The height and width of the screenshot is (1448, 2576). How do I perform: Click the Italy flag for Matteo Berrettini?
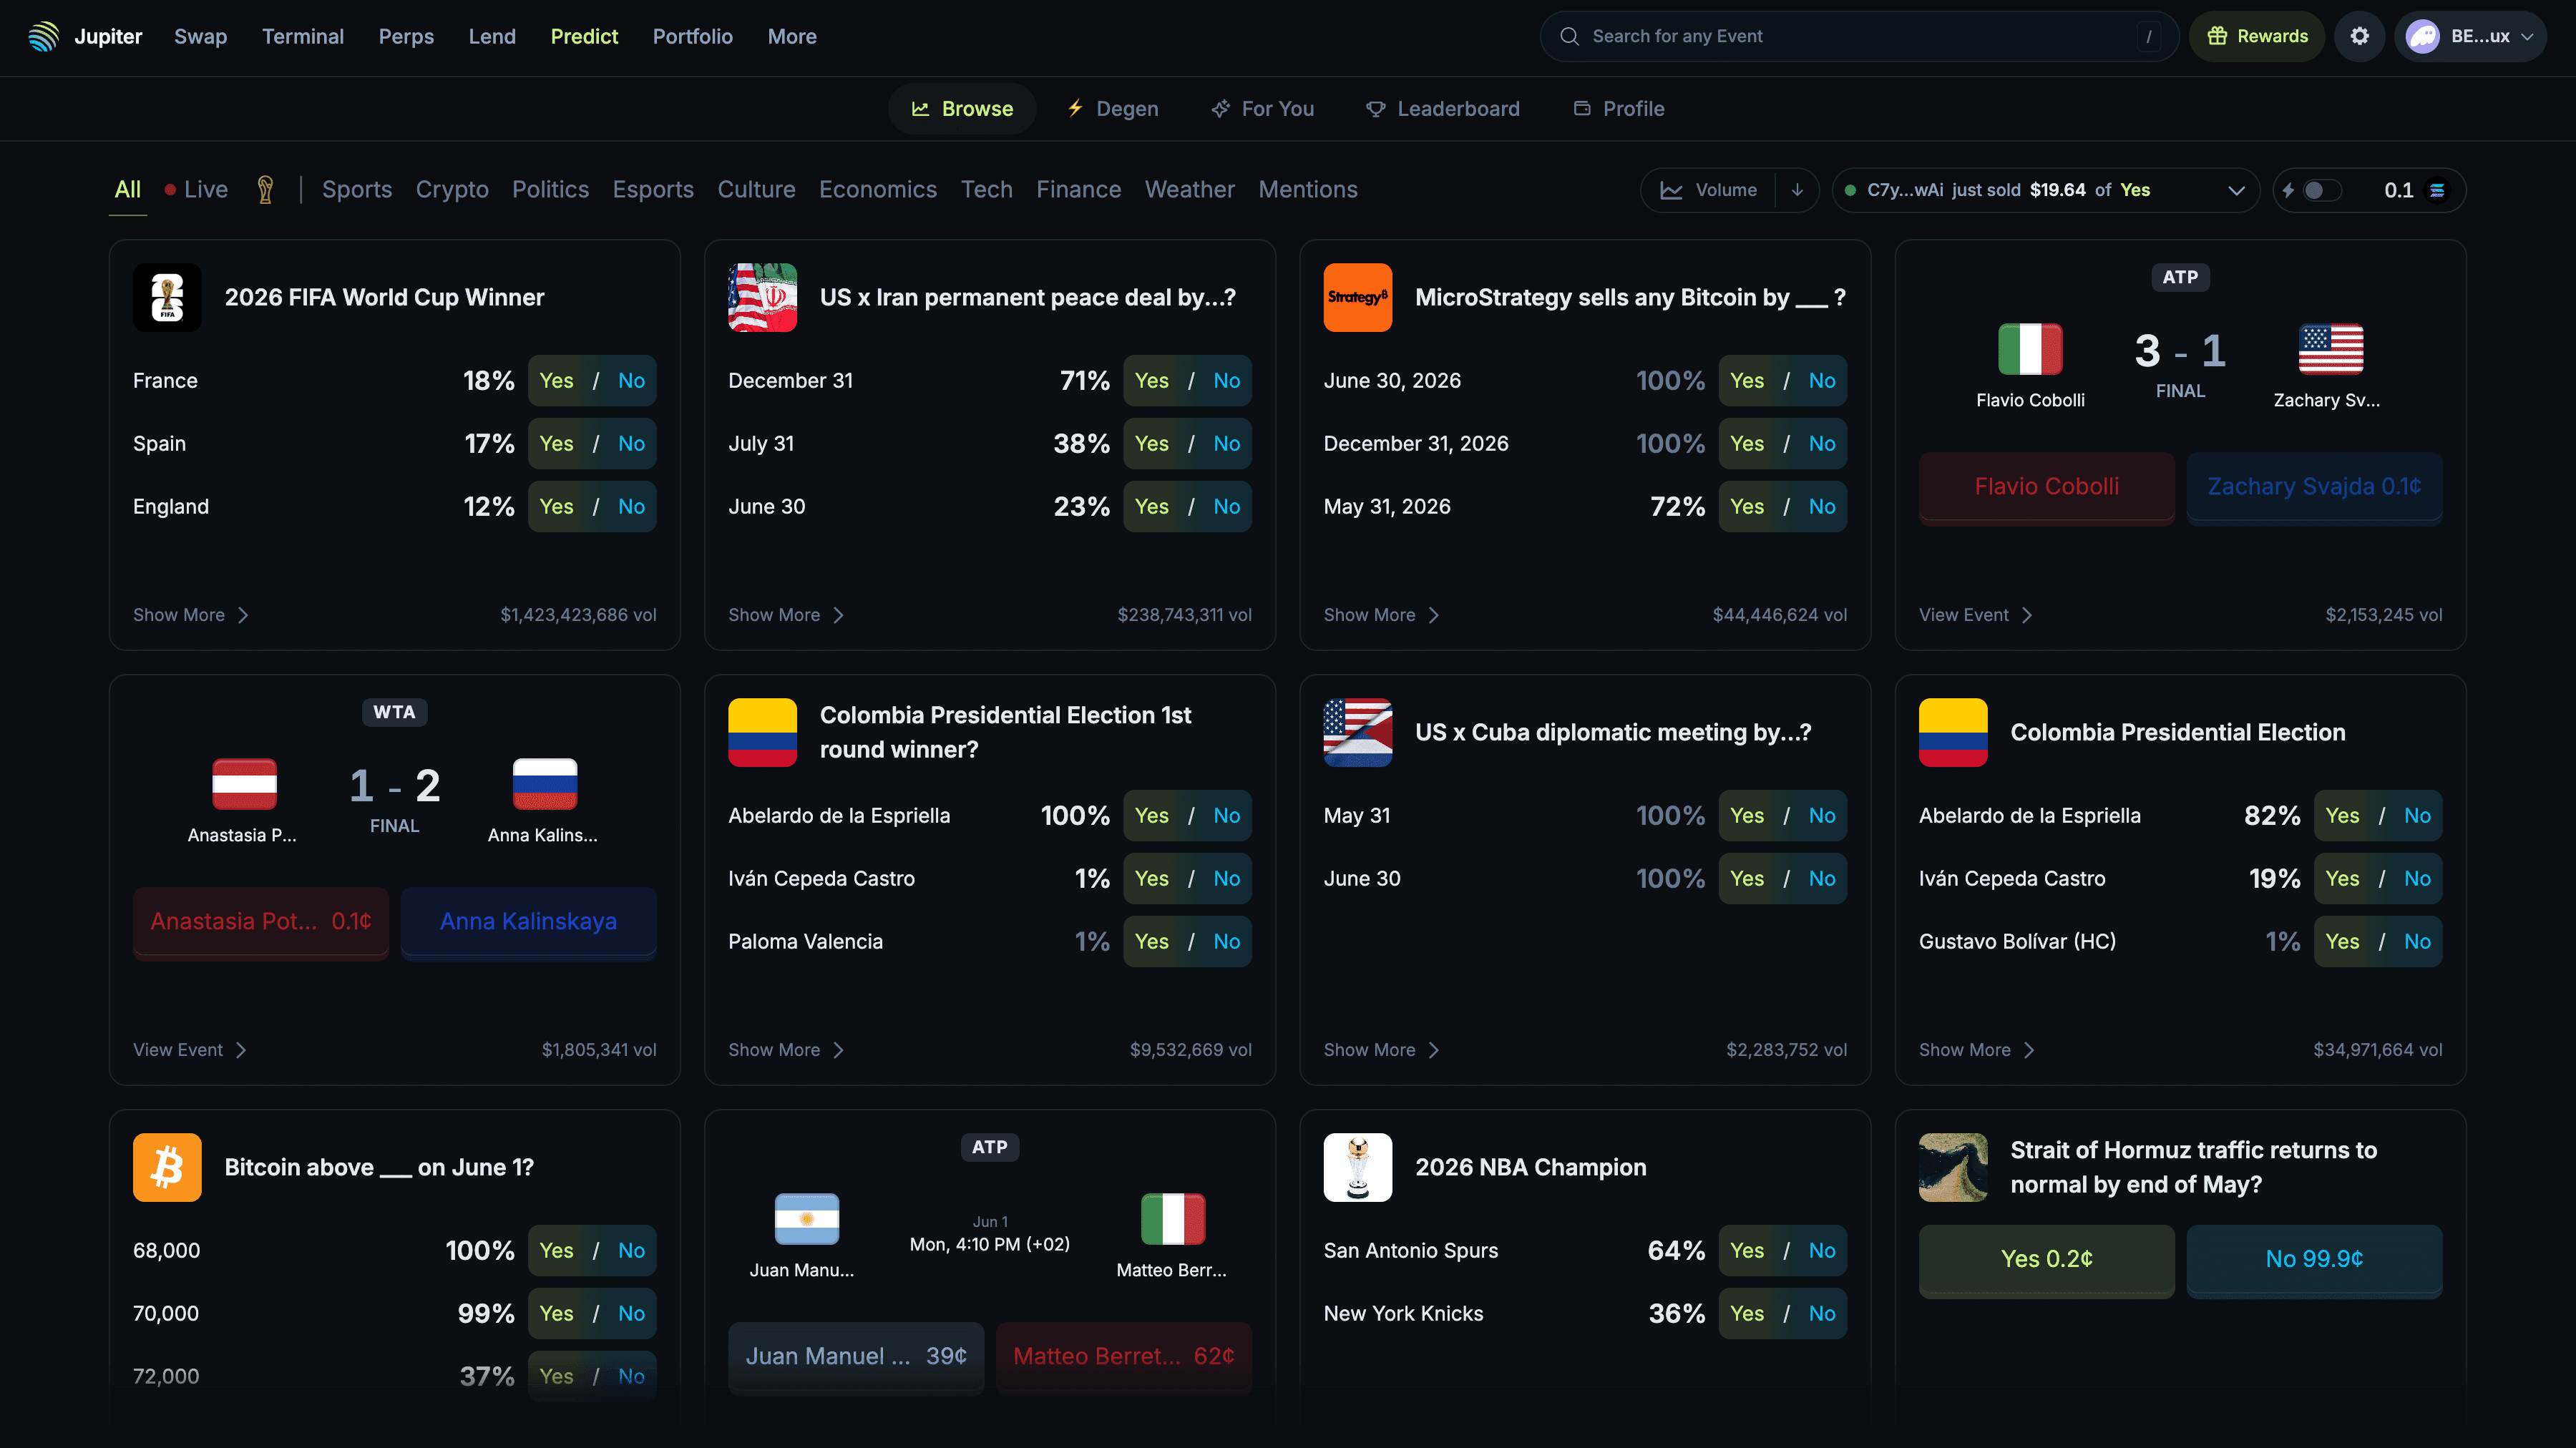pyautogui.click(x=1173, y=1219)
